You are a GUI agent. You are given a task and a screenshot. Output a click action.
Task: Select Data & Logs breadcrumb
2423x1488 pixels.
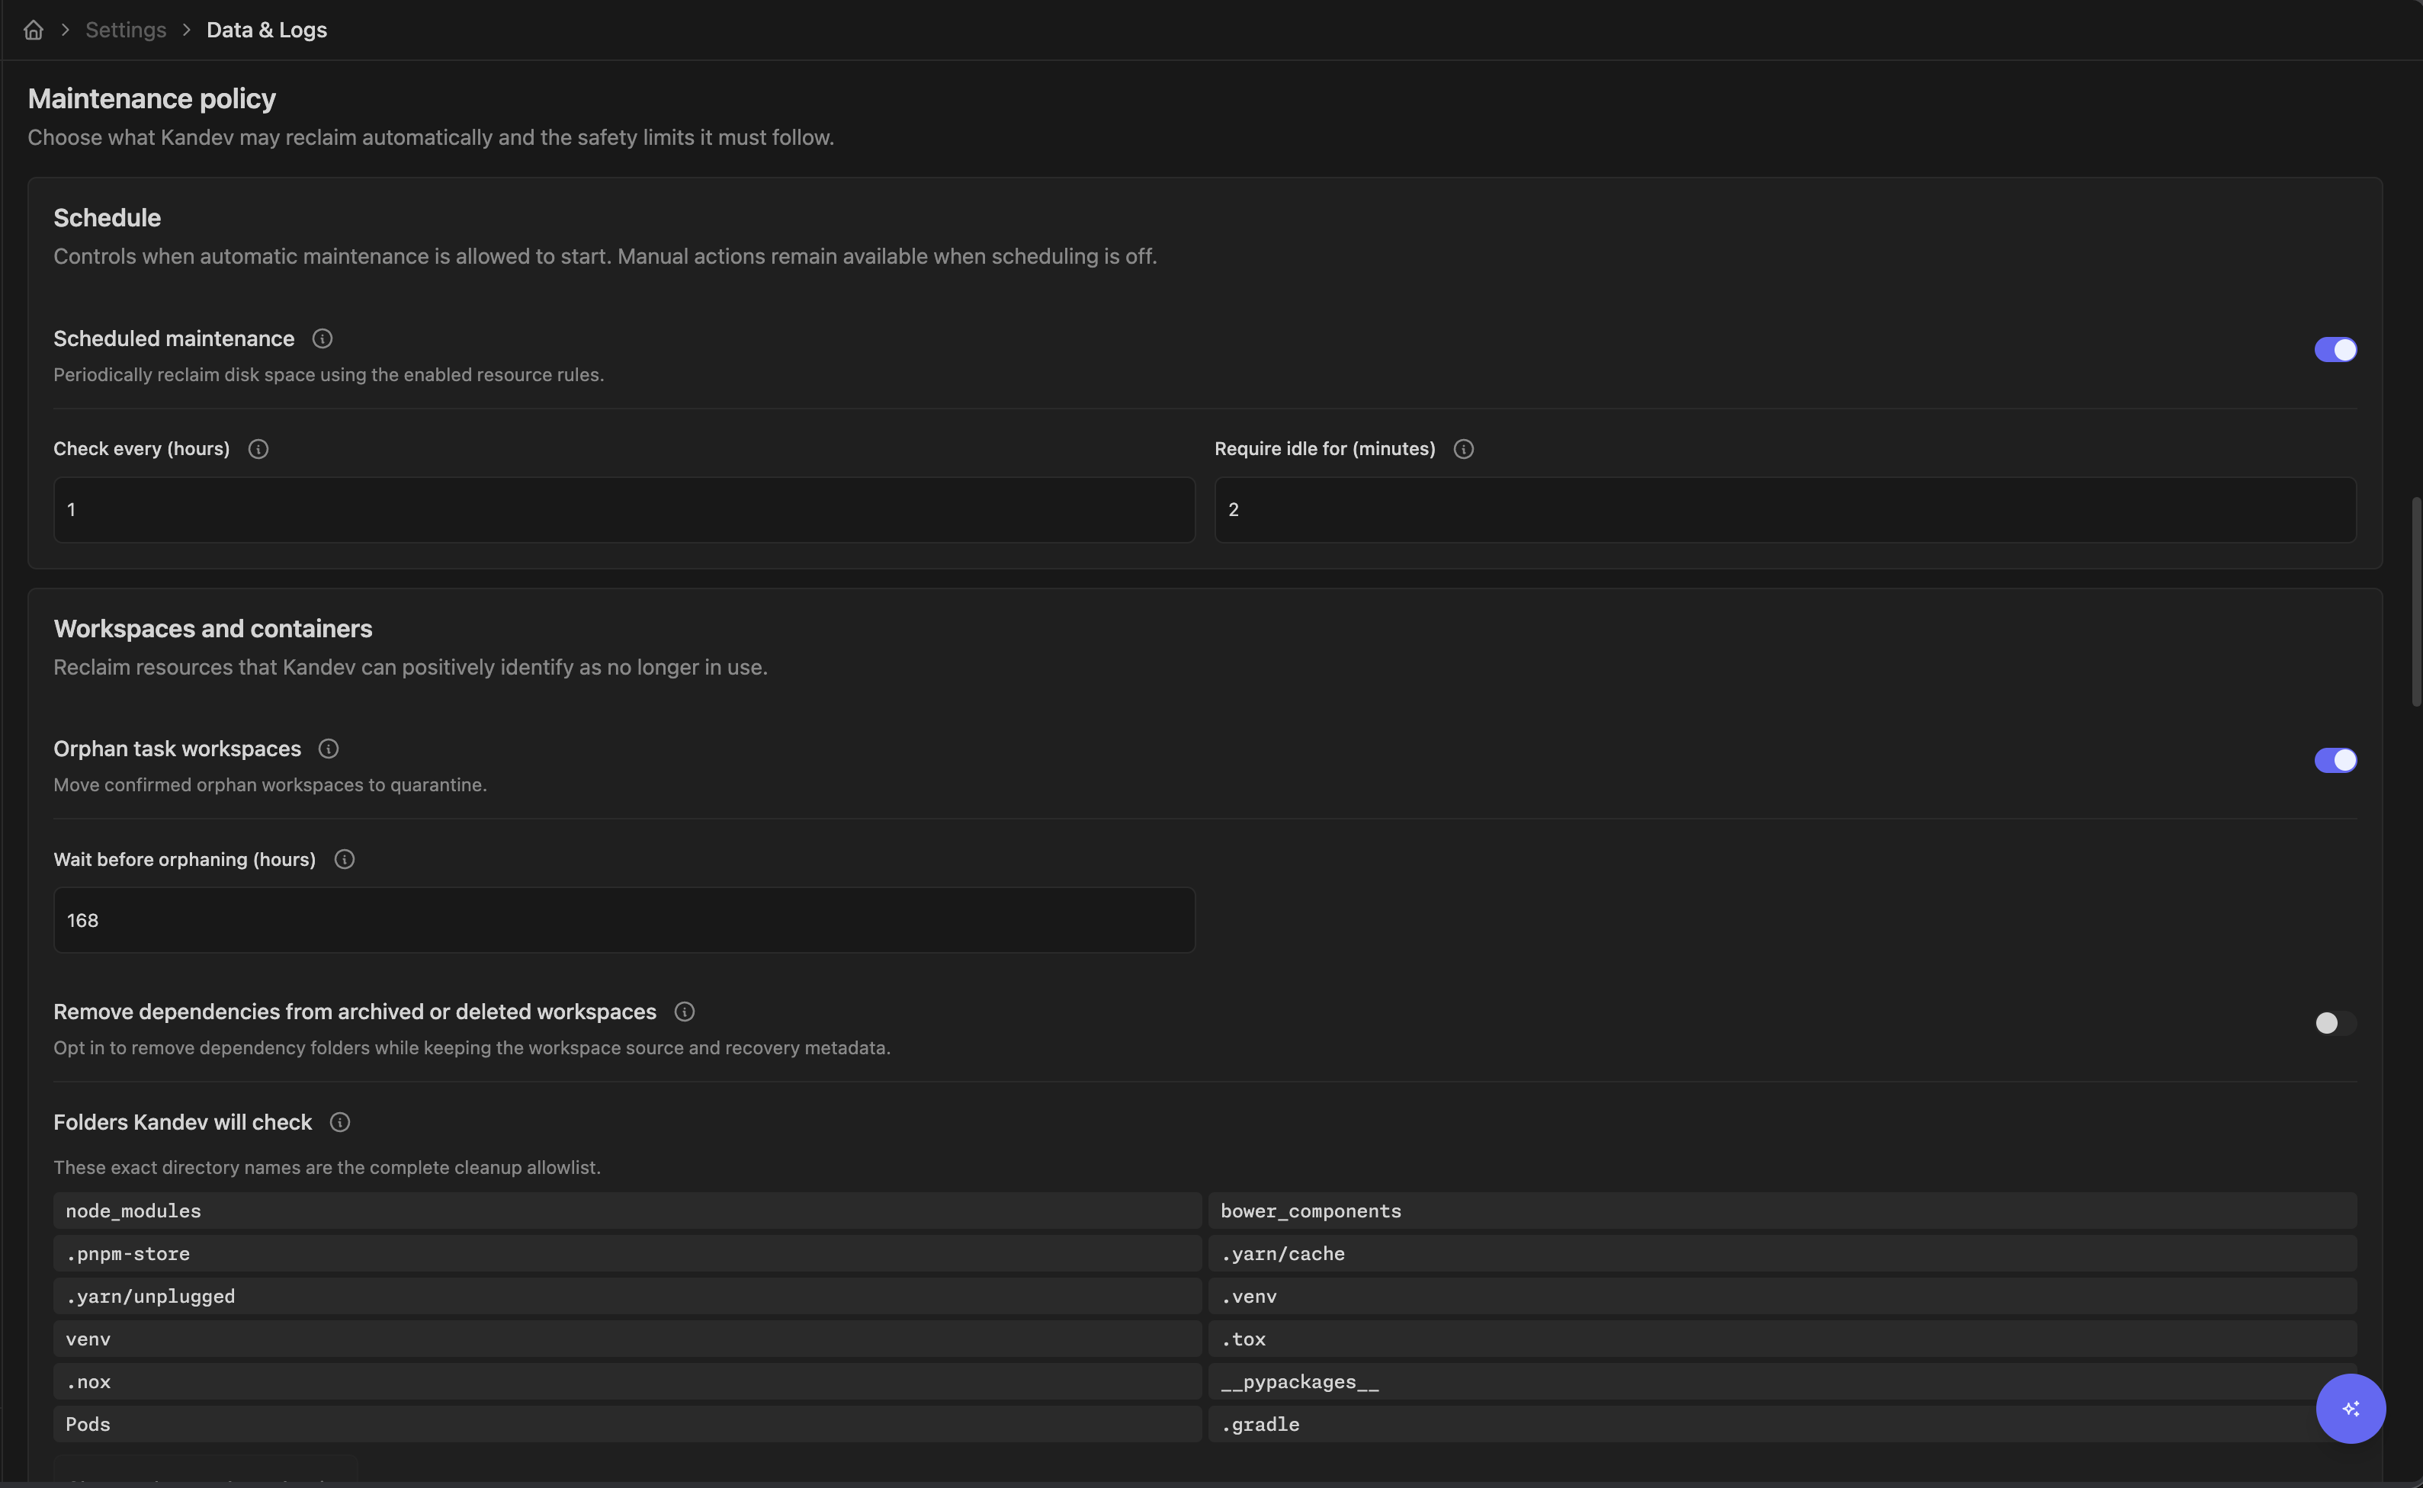(267, 30)
